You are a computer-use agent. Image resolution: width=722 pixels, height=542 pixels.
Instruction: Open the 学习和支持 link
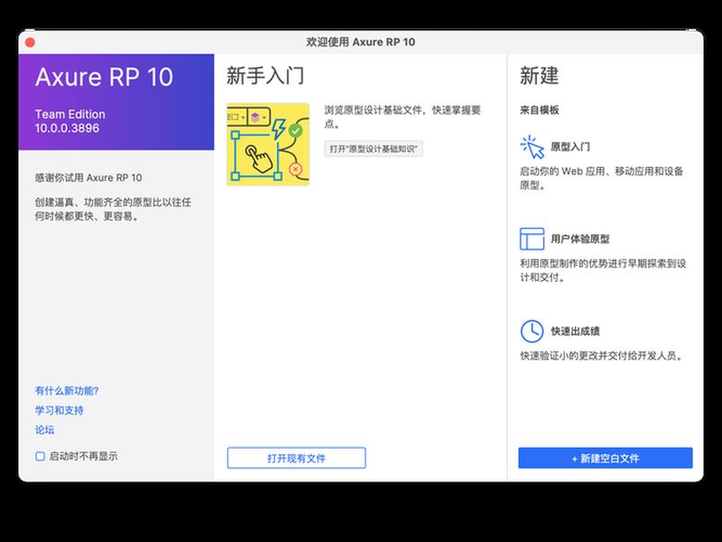[60, 410]
